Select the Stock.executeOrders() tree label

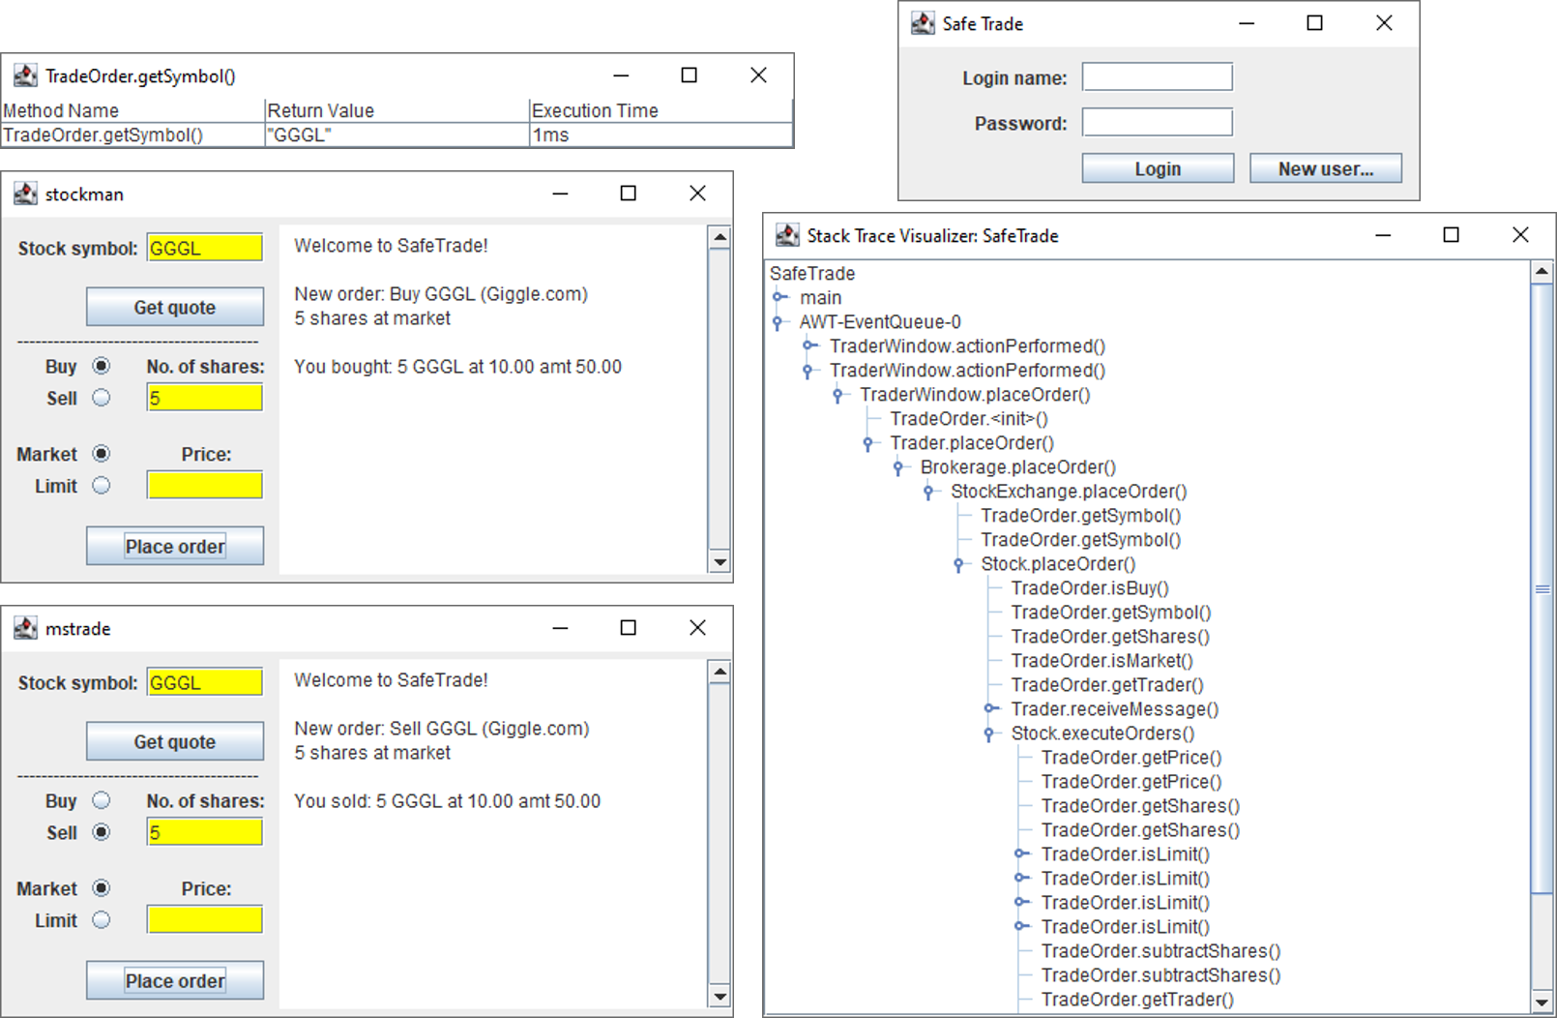pos(1102,734)
